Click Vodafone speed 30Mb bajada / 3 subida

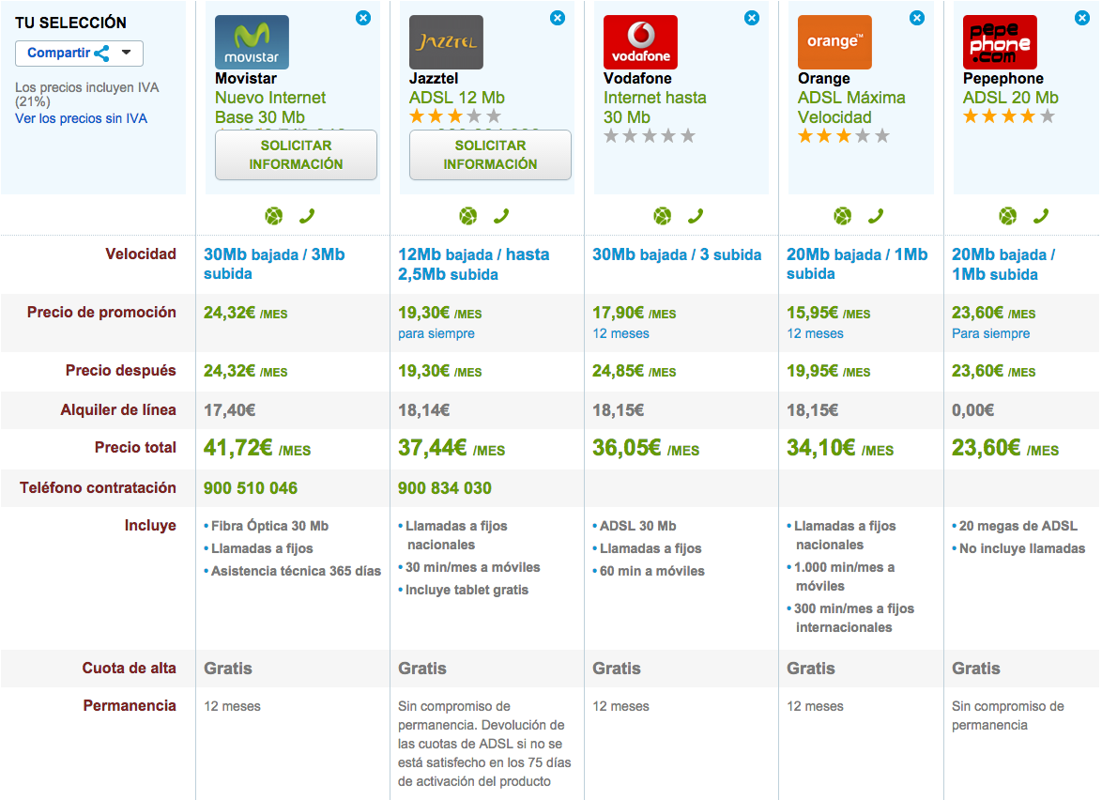coord(677,254)
